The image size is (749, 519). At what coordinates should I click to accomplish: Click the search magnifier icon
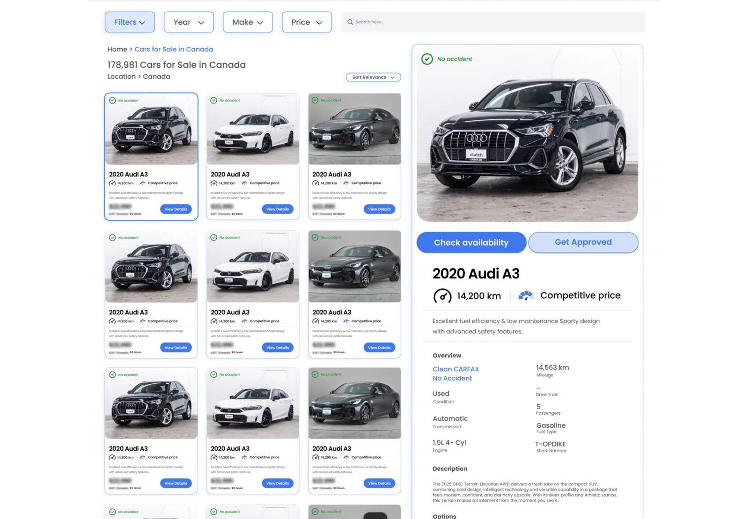(350, 22)
